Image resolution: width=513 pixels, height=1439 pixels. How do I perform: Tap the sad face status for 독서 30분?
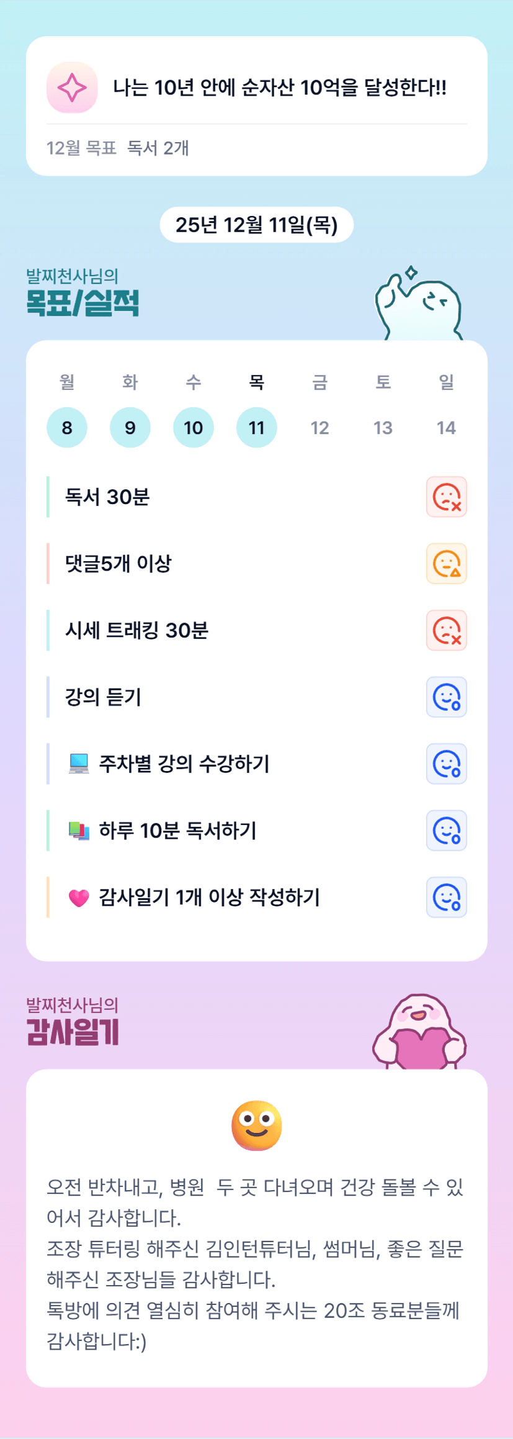pyautogui.click(x=446, y=497)
